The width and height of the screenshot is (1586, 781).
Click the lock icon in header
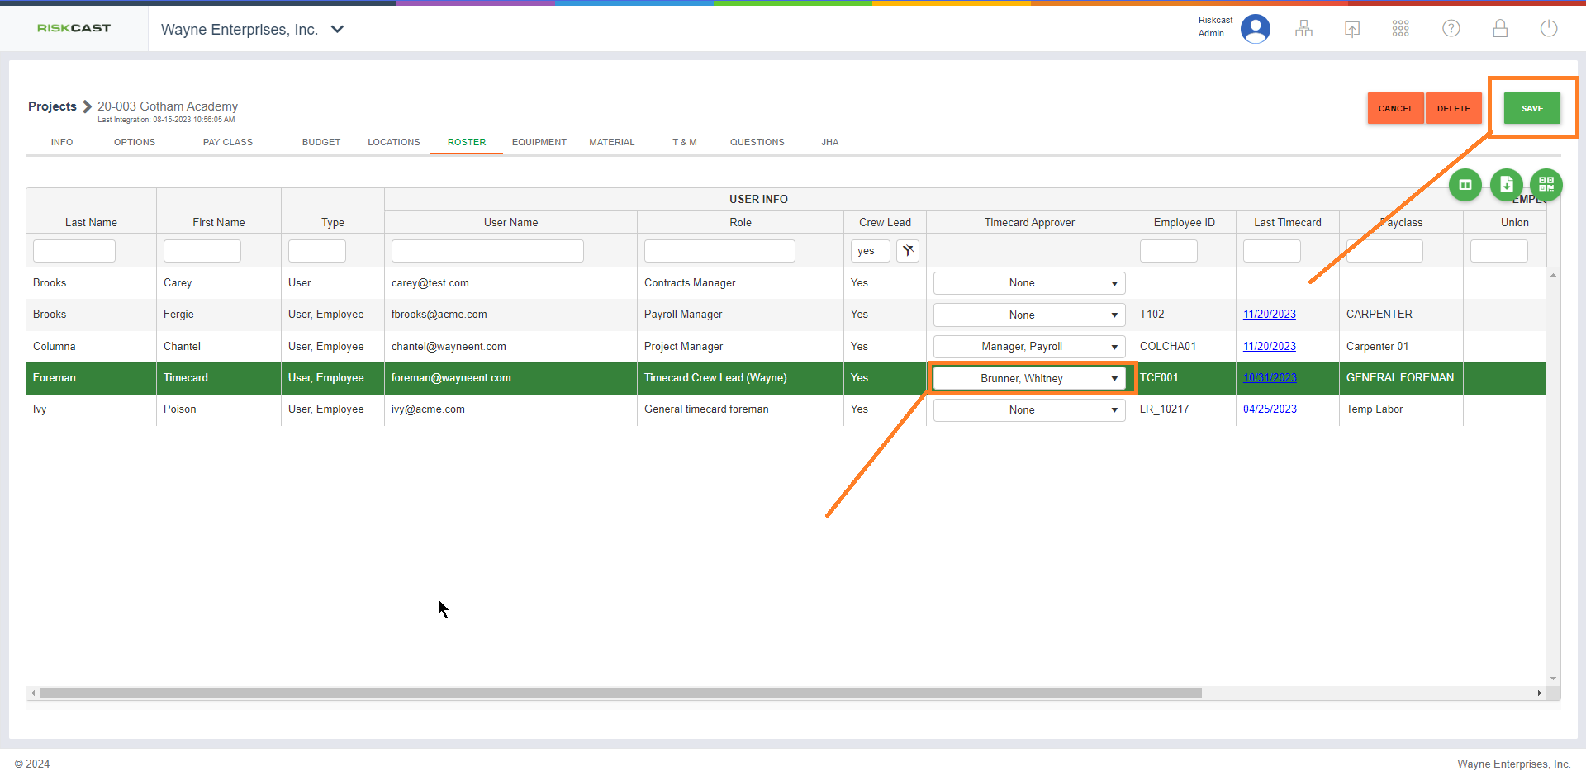coord(1500,29)
